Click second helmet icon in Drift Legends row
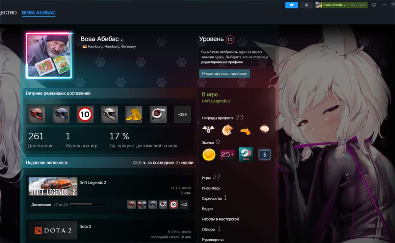Screen dimensions: 395x243 click(142, 205)
